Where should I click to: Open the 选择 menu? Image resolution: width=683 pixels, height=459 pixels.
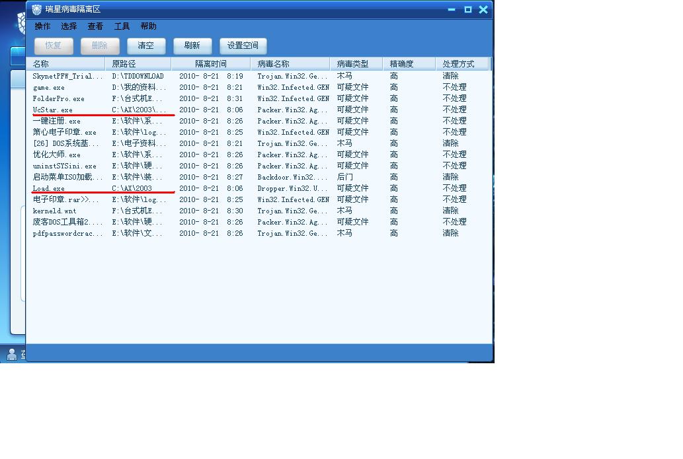tap(69, 26)
